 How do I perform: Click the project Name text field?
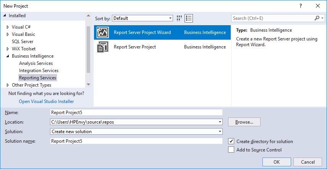[136, 113]
